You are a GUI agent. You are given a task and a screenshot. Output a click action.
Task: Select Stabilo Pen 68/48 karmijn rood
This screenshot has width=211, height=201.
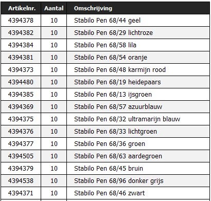120,70
